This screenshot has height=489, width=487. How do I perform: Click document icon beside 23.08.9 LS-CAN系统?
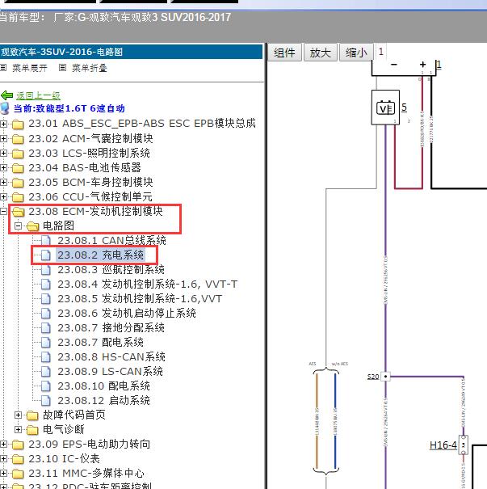coord(46,372)
